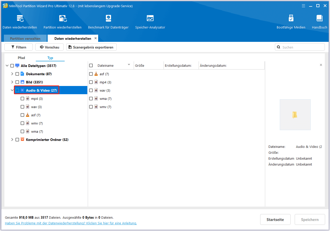Open Daten wiederherstellen tool in the ribbon
The width and height of the screenshot is (330, 231).
(x=20, y=22)
